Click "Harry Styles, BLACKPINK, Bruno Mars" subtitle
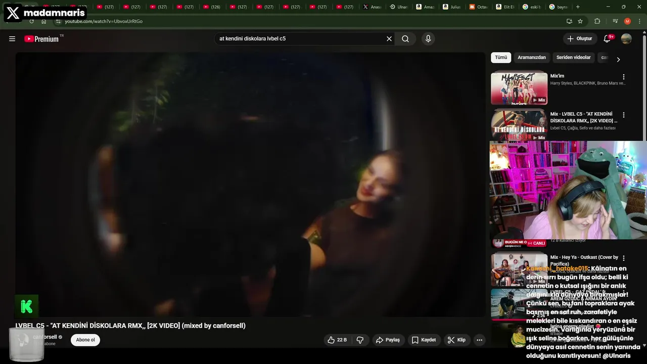 [588, 83]
